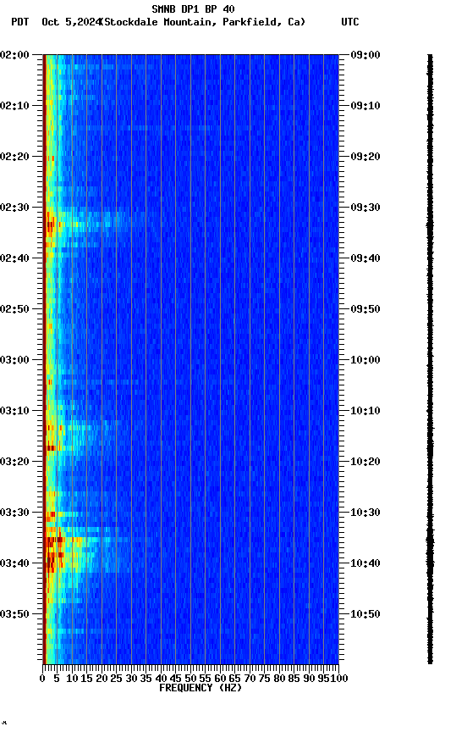
Task: Click the 03:40 PDT time label
Action: [14, 563]
